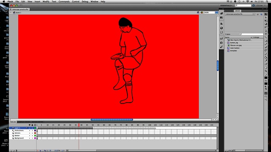The height and width of the screenshot is (152, 271).
Task: Open the library document dropdown
Action: click(x=240, y=14)
